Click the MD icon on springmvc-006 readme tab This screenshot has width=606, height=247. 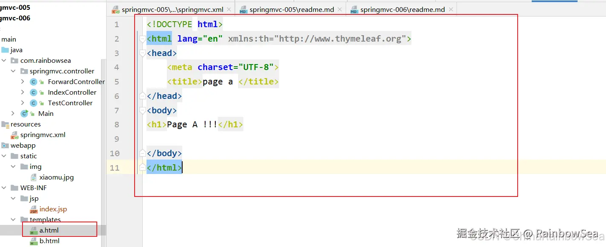354,9
